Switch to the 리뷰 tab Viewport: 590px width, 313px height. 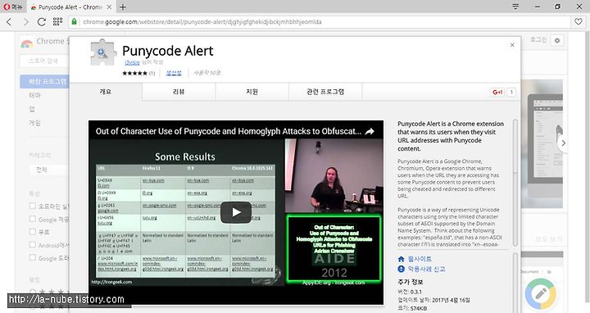point(179,92)
